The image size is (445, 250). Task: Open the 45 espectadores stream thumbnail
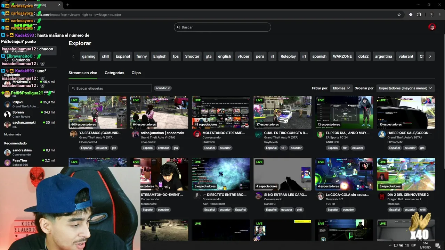(221, 112)
